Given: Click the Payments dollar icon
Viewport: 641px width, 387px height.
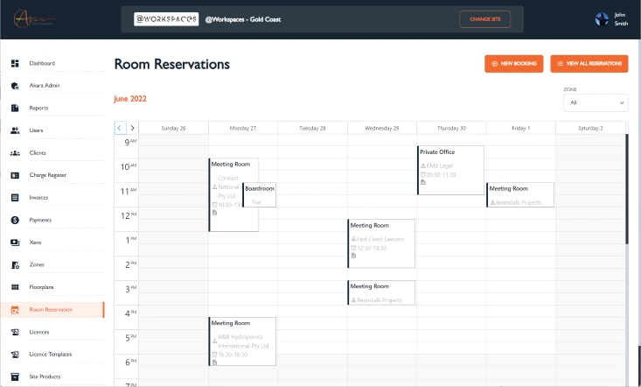Looking at the screenshot, I should [15, 220].
